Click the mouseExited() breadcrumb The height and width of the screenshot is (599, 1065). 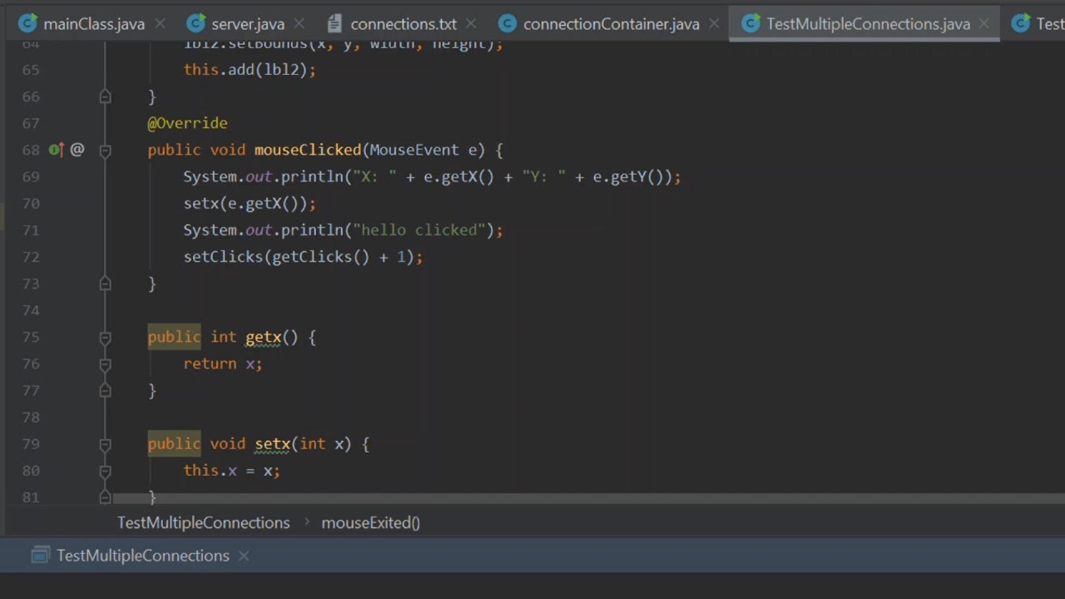[370, 522]
